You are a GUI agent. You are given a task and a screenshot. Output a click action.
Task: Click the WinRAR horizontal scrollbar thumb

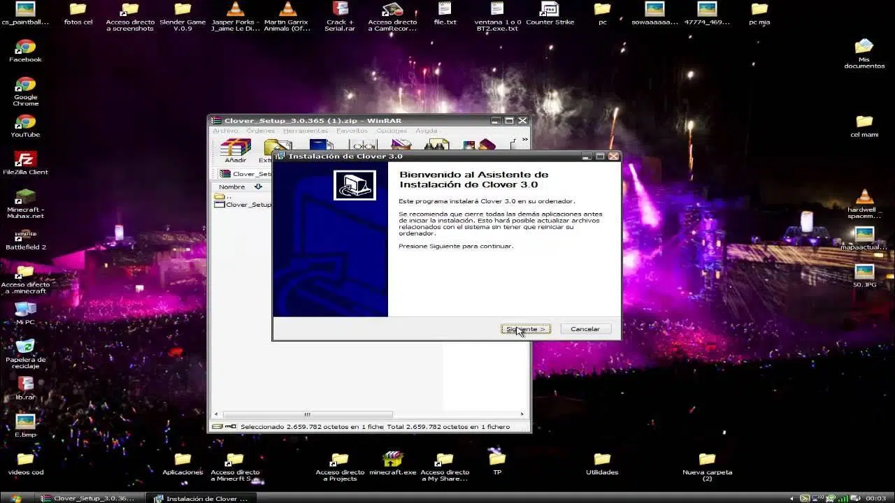pyautogui.click(x=306, y=414)
